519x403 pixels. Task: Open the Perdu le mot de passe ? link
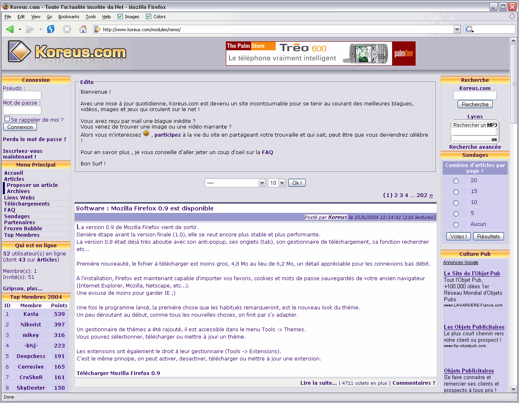coord(34,139)
